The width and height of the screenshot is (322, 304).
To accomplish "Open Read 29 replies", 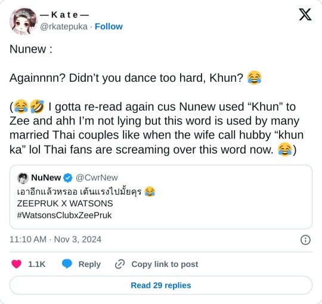I will [x=161, y=285].
